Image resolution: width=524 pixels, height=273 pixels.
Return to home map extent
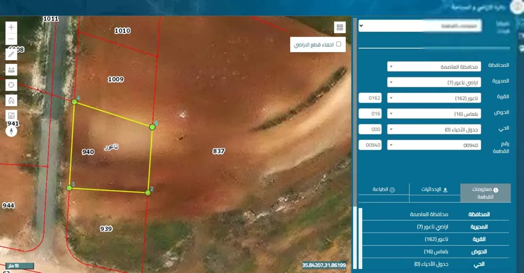click(11, 100)
